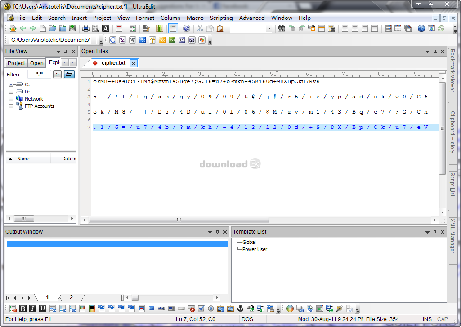This screenshot has height=327, width=461.
Task: Pin the Template List panel
Action: coord(435,232)
